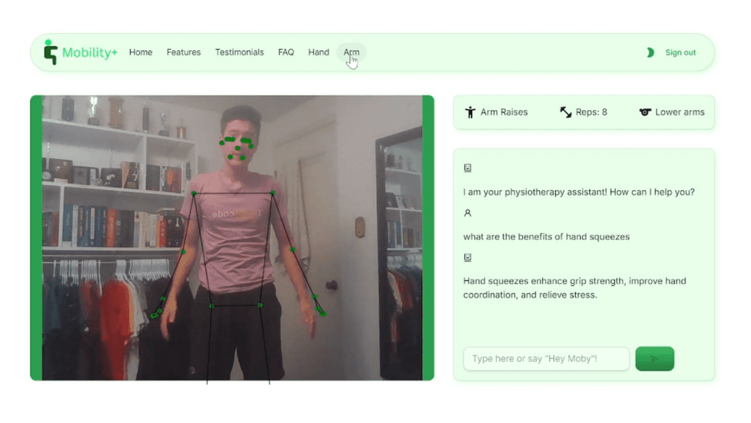Go to the Features section
The width and height of the screenshot is (751, 423).
[x=184, y=52]
